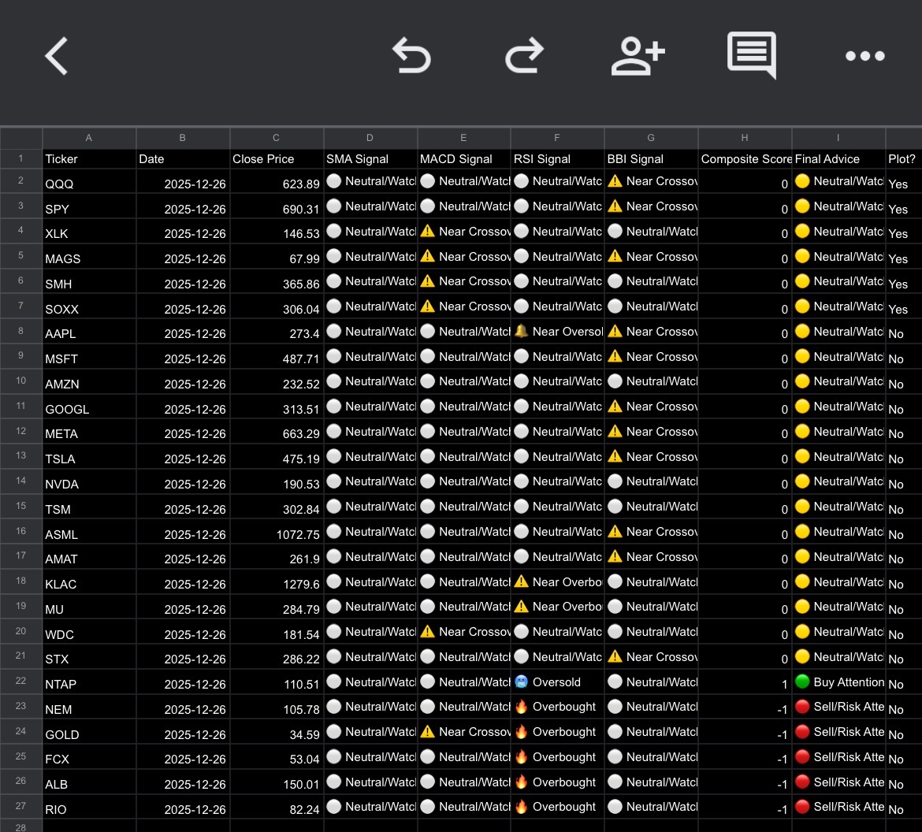Viewport: 922px width, 832px height.
Task: Select AMZN's SMA Neutral/Watch cell
Action: 370,381
